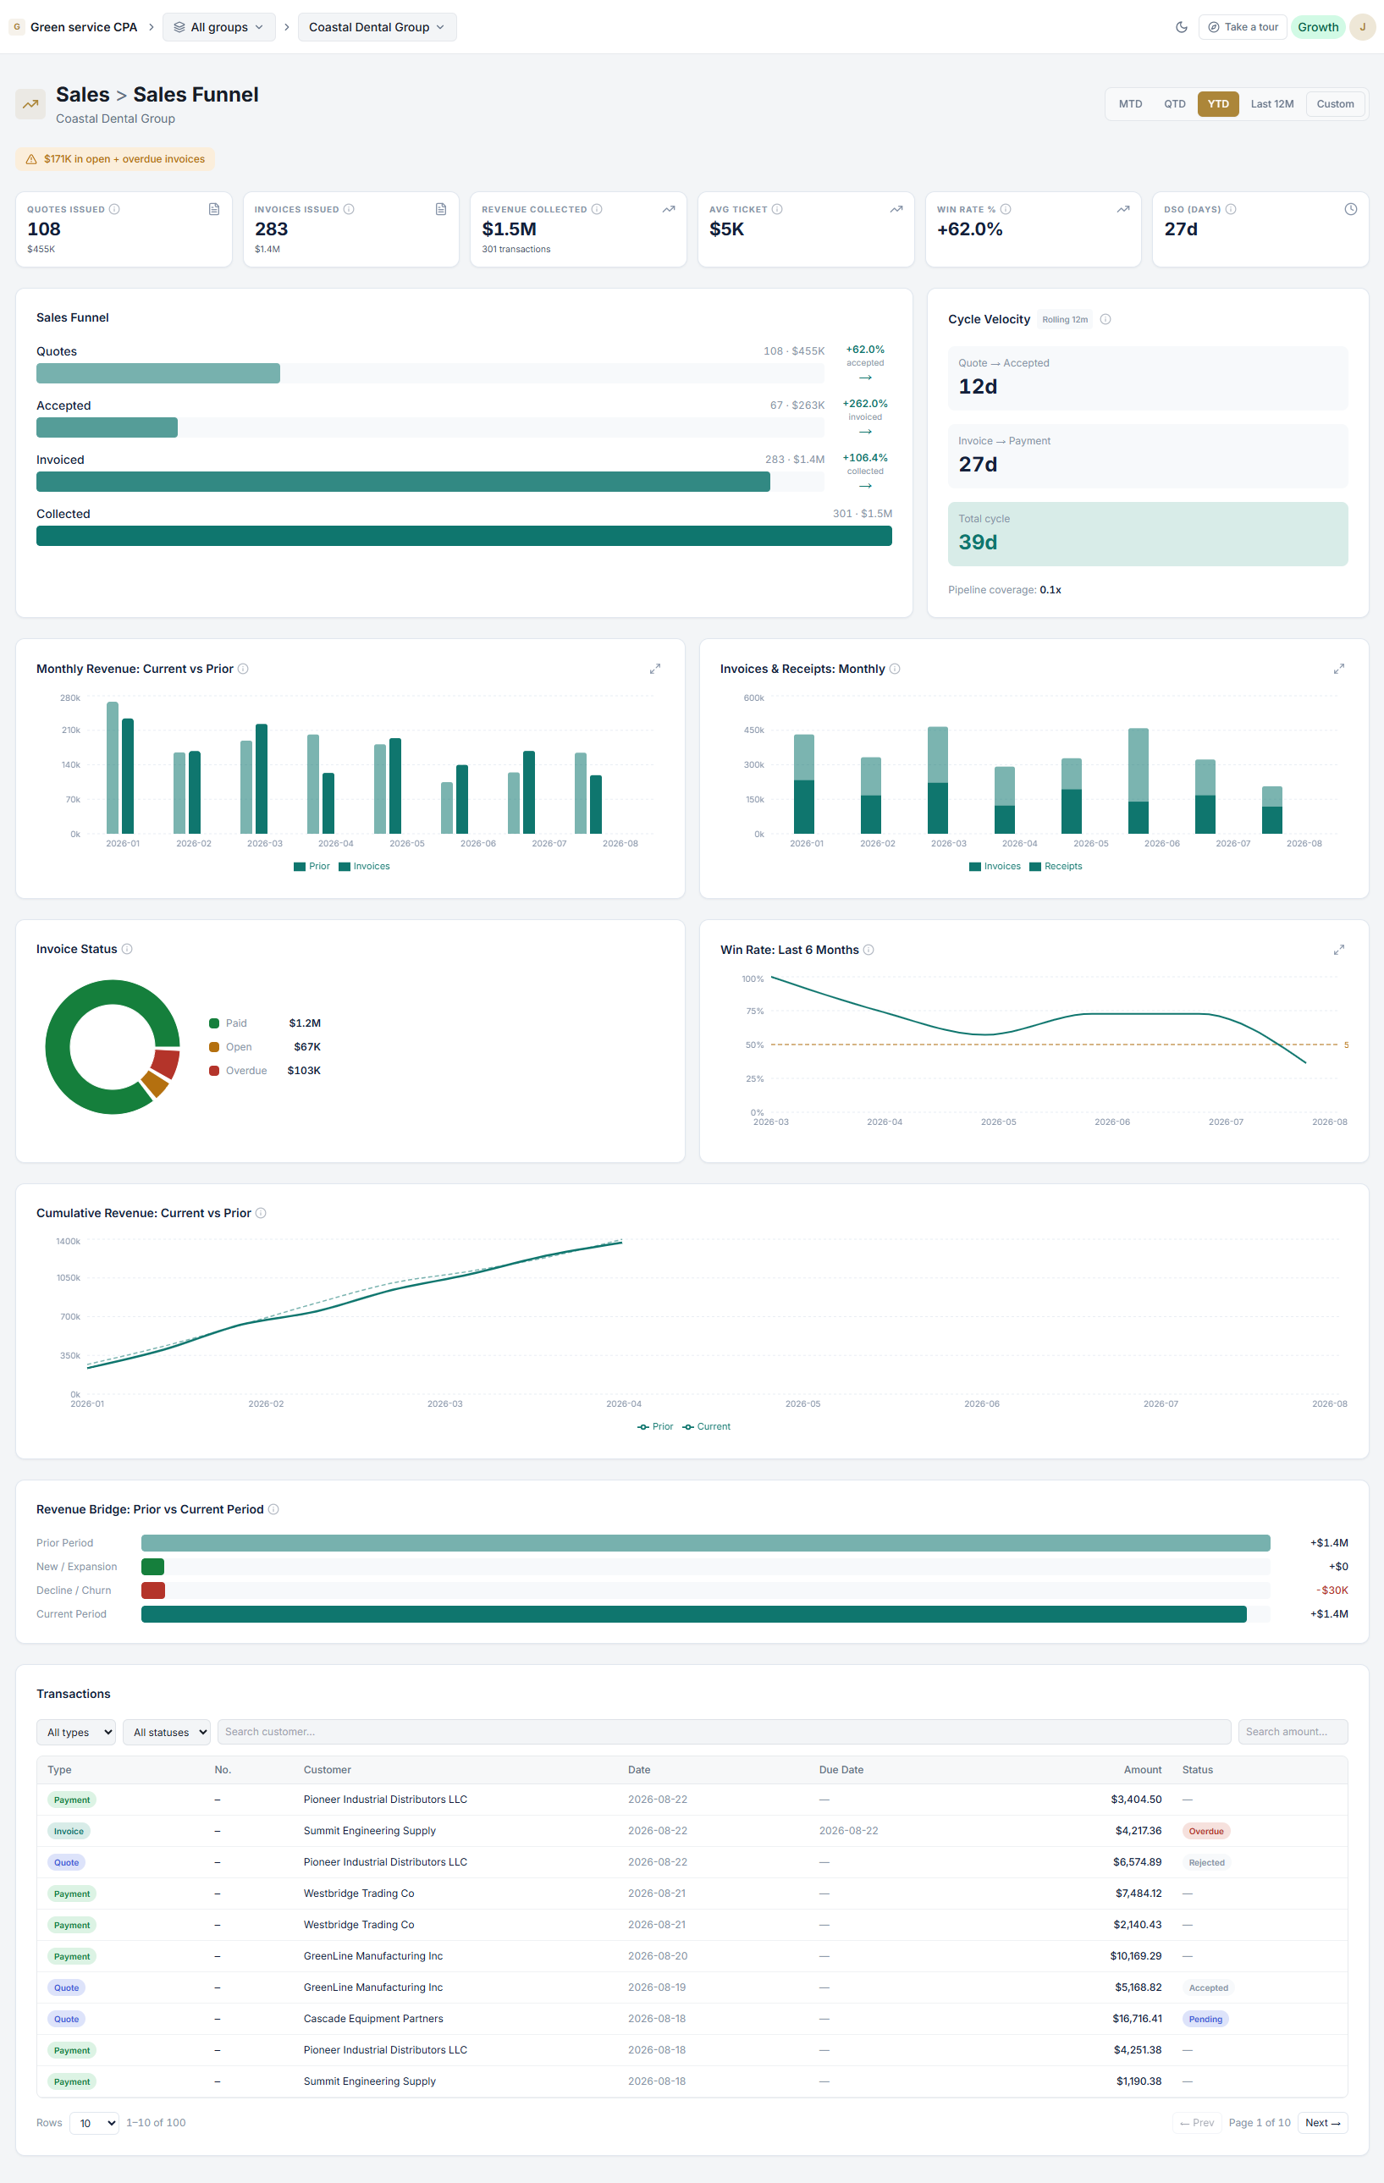Image resolution: width=1384 pixels, height=2183 pixels.
Task: Click the Growth plan badge
Action: point(1318,27)
